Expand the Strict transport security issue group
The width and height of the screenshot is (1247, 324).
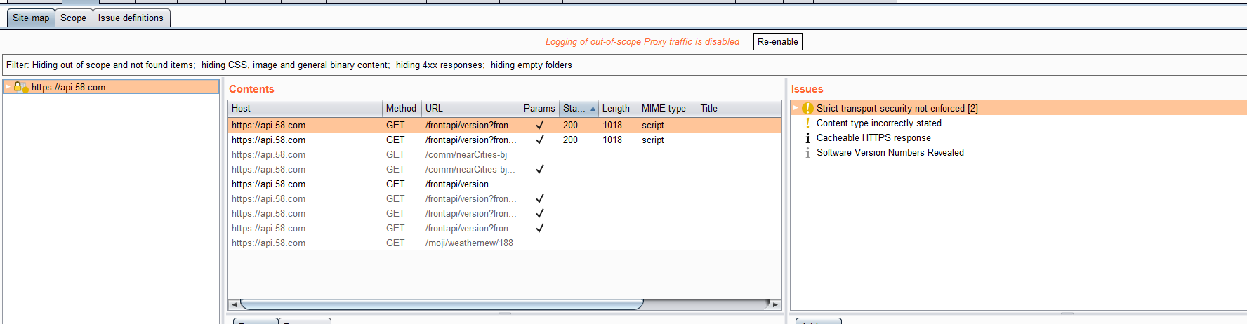coord(796,108)
